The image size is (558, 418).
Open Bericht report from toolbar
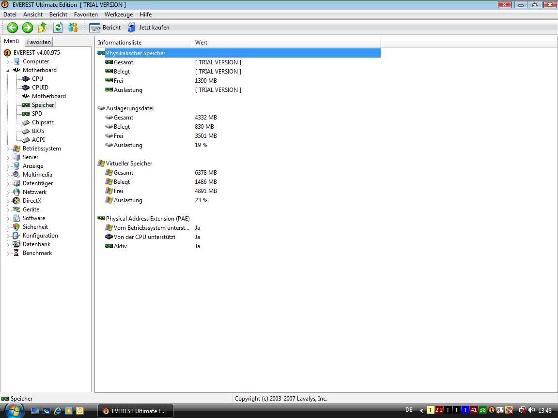[x=105, y=28]
